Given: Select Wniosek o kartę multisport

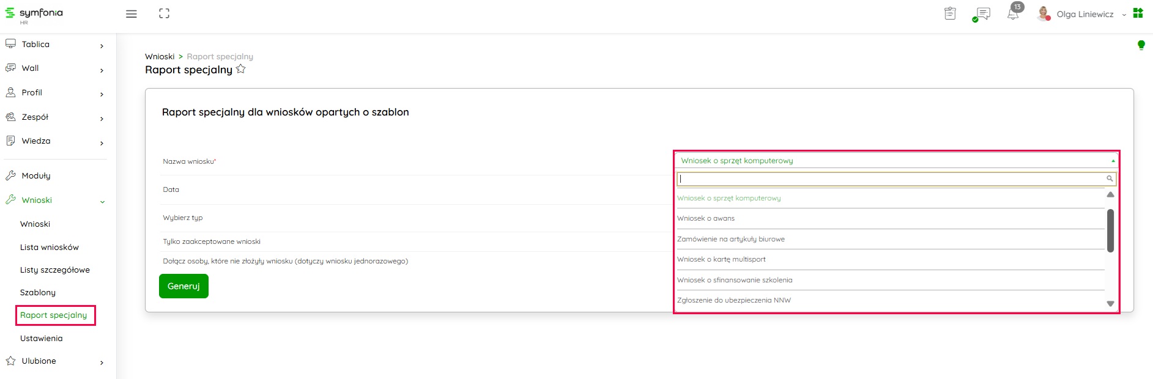Looking at the screenshot, I should pyautogui.click(x=721, y=259).
